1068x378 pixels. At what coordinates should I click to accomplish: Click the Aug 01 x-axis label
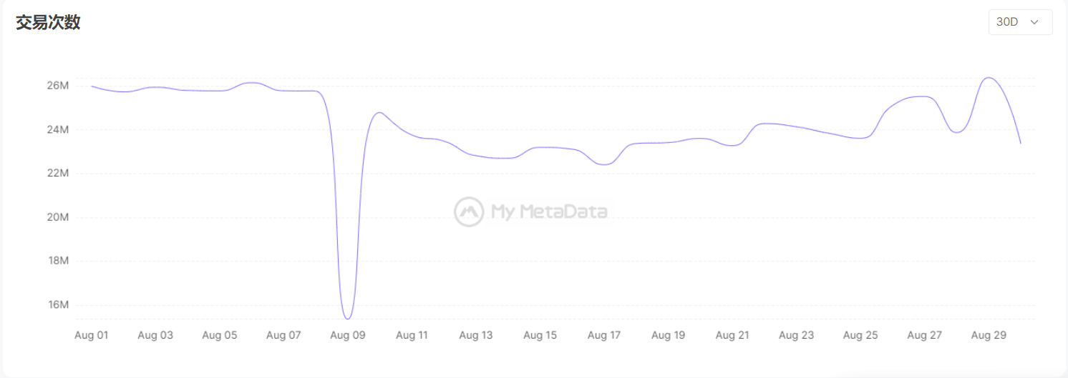(x=91, y=335)
